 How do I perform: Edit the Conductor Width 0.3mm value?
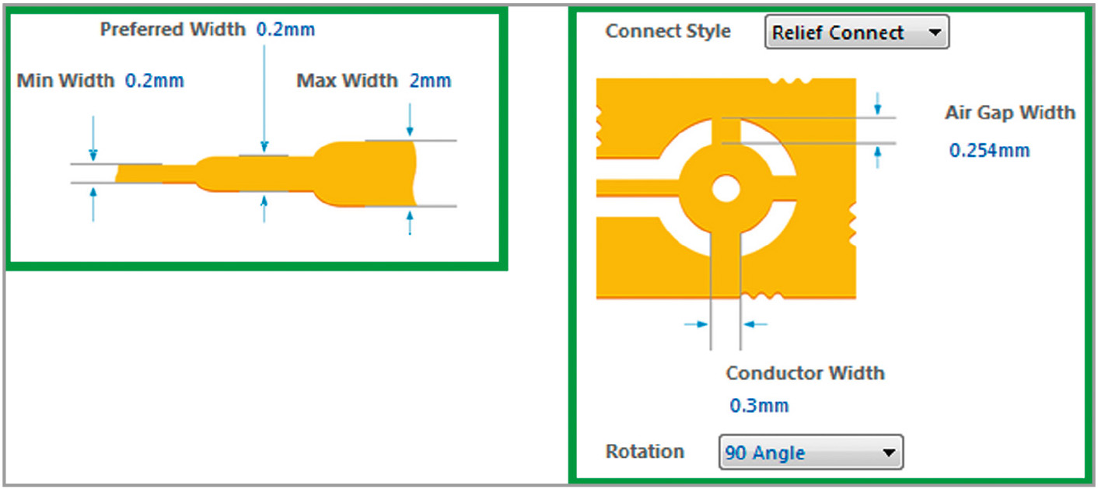(x=759, y=405)
